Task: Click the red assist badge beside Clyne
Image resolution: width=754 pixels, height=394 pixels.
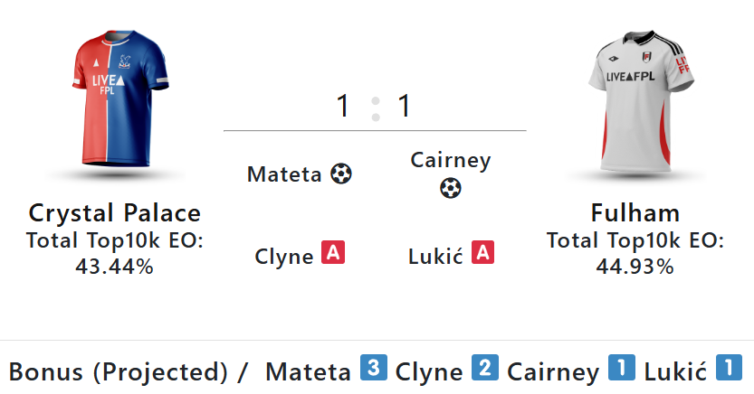Action: click(x=333, y=254)
